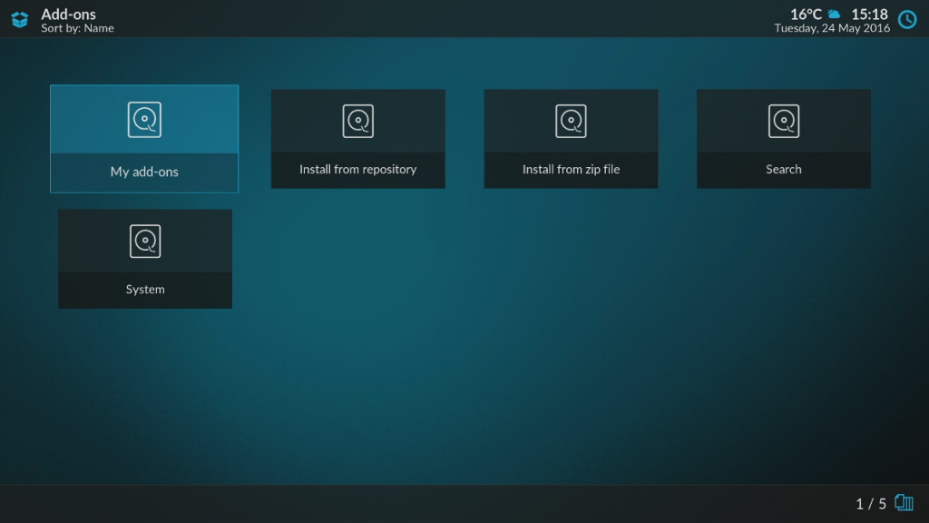Click the Add-ons box icon in header
929x523 pixels.
tap(20, 20)
